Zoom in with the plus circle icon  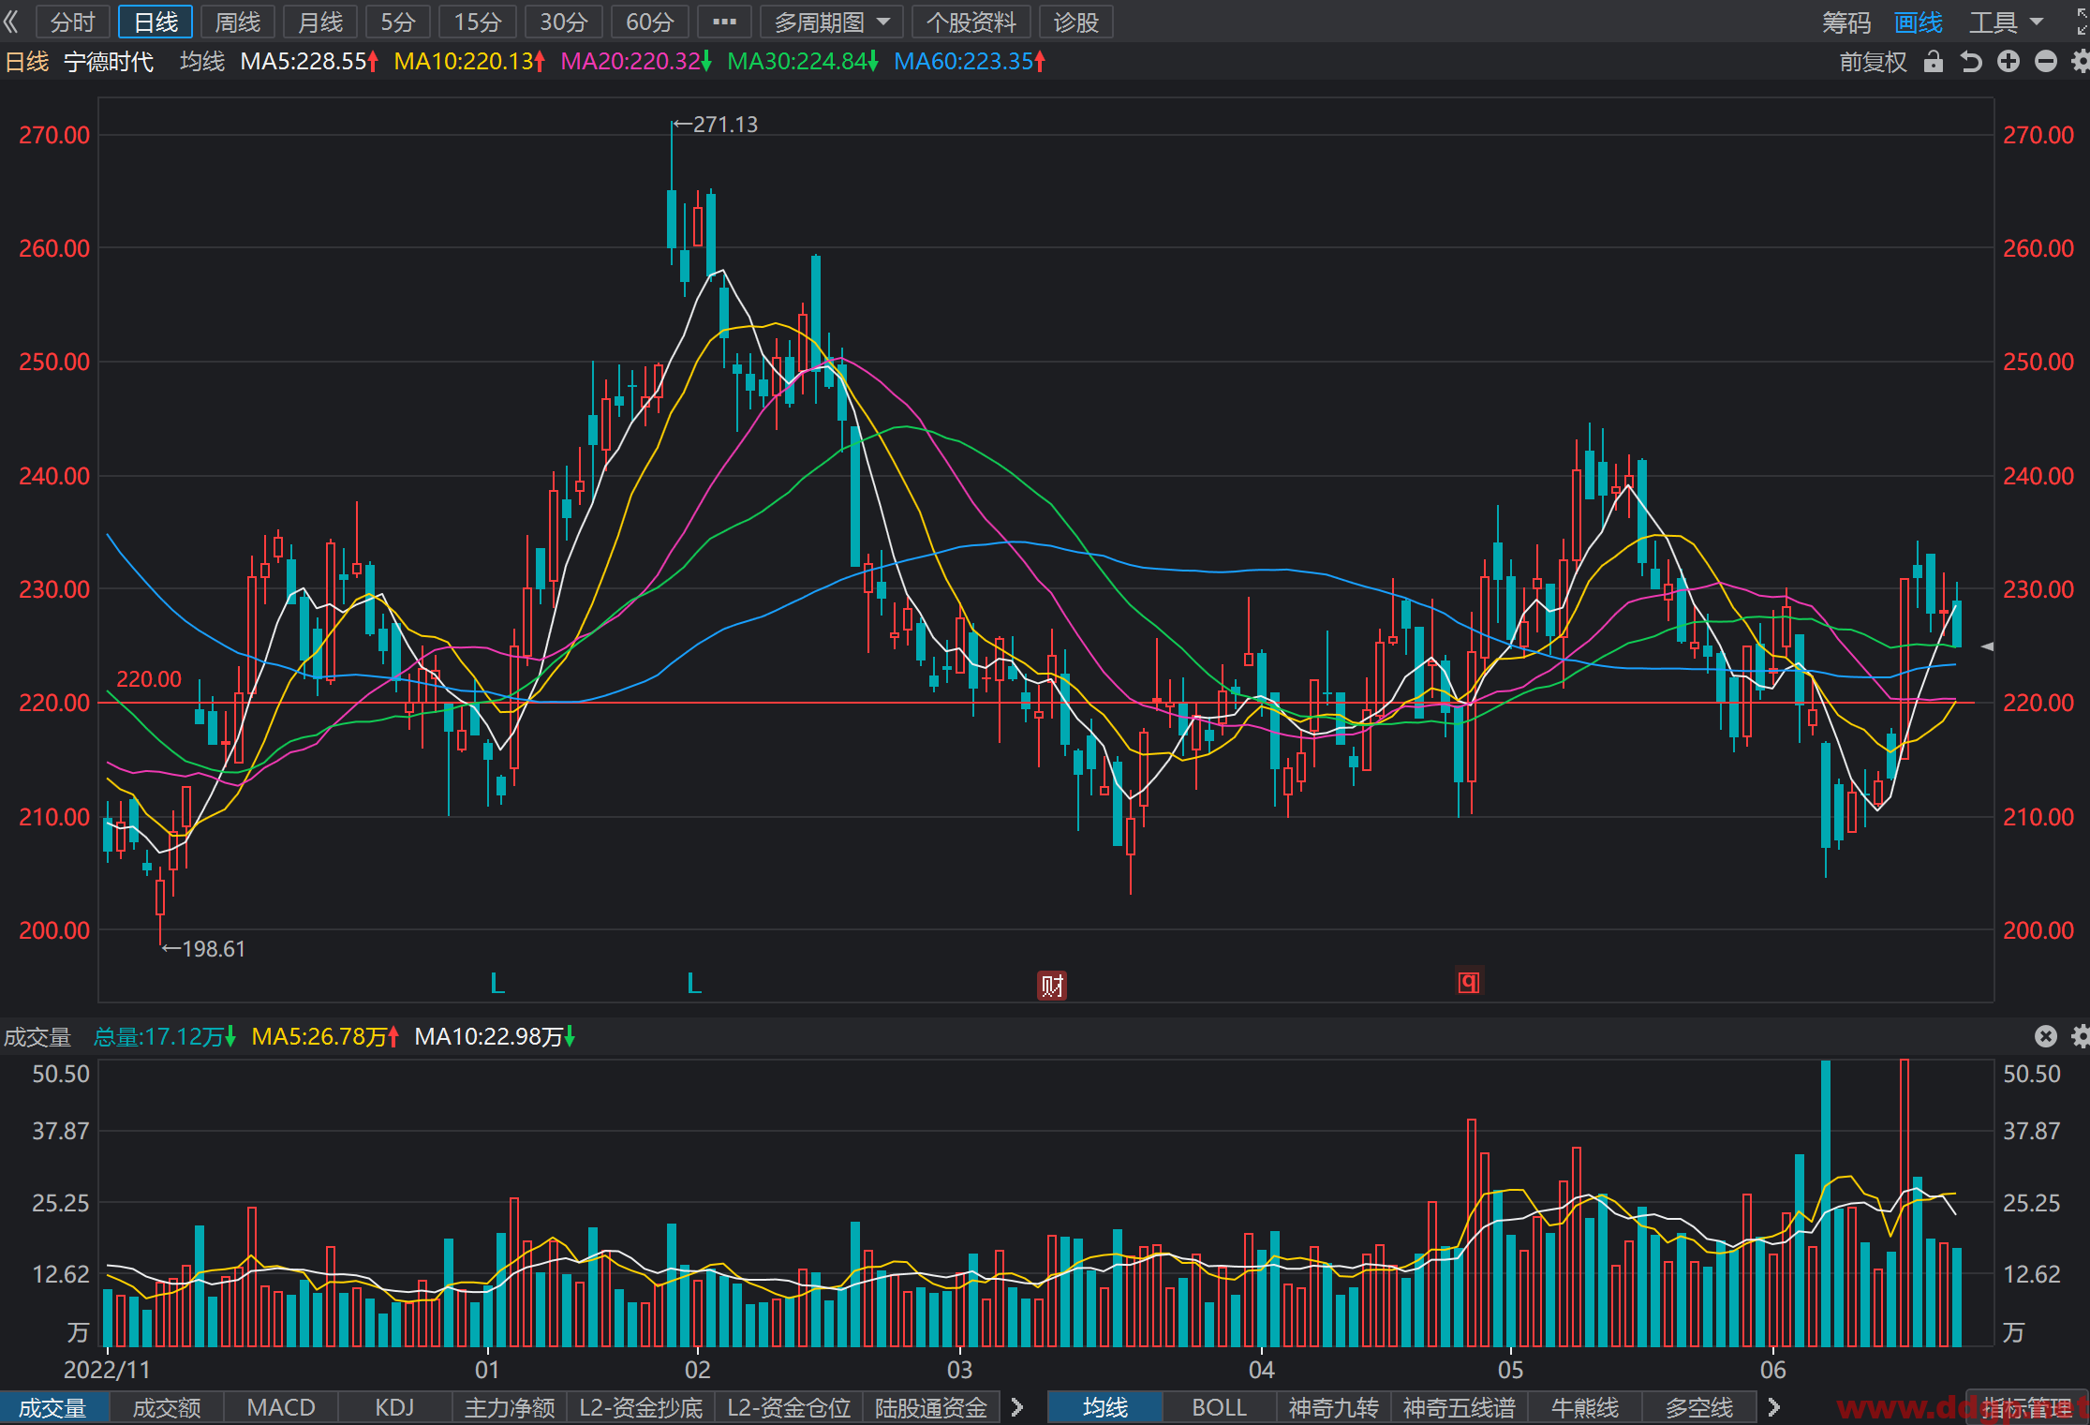(2008, 62)
